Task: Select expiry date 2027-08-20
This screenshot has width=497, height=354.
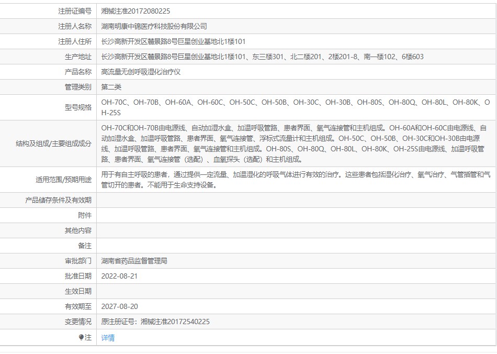Action: (119, 307)
